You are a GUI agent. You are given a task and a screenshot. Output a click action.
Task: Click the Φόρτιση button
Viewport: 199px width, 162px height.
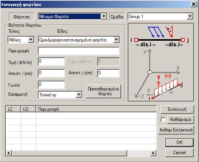pos(22,17)
